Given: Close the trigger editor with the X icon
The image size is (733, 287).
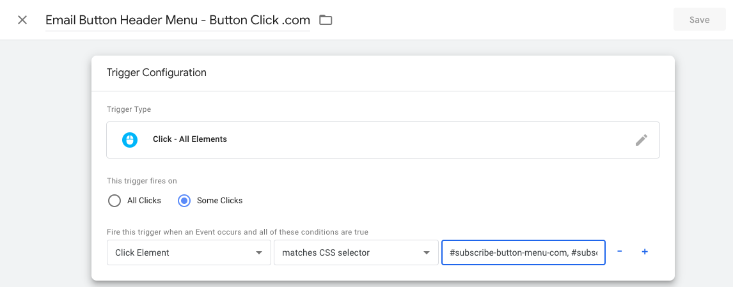Looking at the screenshot, I should (x=22, y=20).
